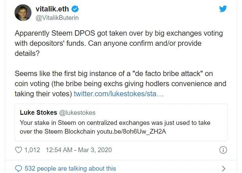Screen dimensions: 242x173
Task: Click the blue reply speech bubble icon
Action: coord(19,168)
